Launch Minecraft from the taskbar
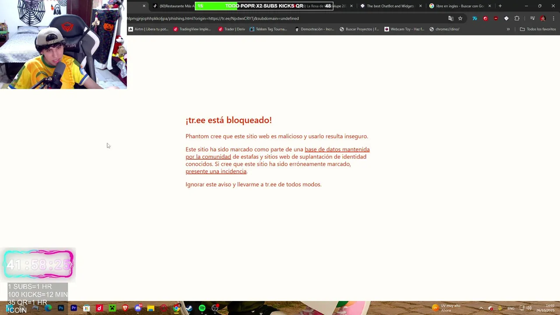 click(112, 308)
